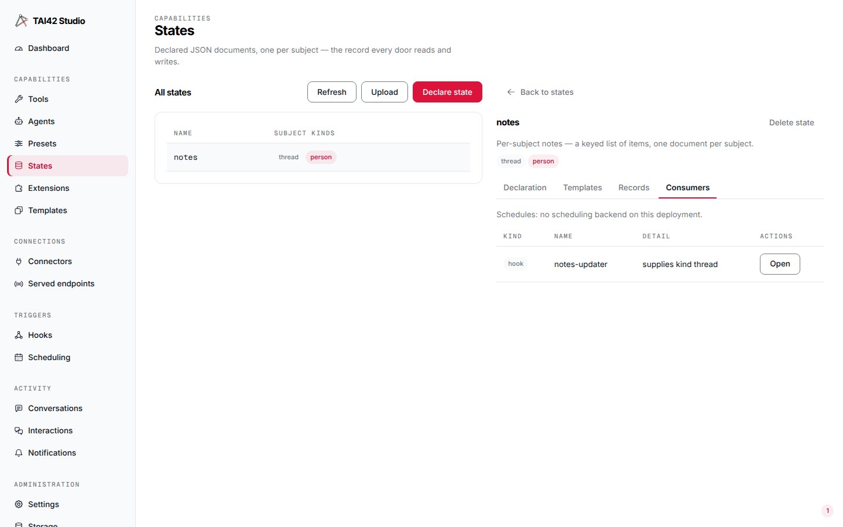This screenshot has width=843, height=527.
Task: Click the Served endpoints broadcast icon
Action: (19, 284)
